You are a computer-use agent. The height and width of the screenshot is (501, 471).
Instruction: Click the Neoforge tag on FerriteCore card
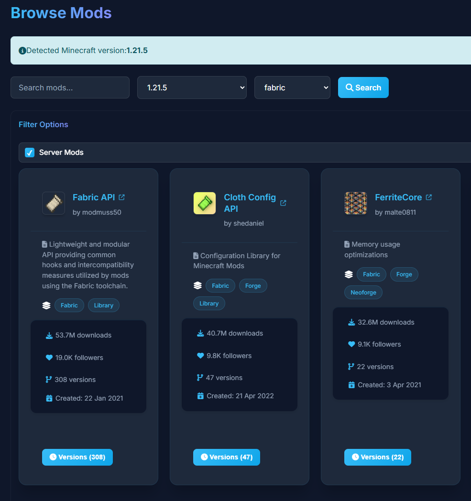pos(363,293)
